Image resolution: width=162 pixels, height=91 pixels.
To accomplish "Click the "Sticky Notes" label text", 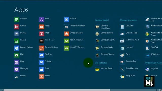I will pyautogui.click(x=130, y=76).
